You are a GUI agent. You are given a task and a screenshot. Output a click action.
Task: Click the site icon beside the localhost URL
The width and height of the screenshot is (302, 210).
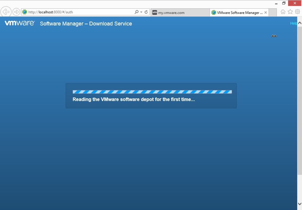[25, 12]
